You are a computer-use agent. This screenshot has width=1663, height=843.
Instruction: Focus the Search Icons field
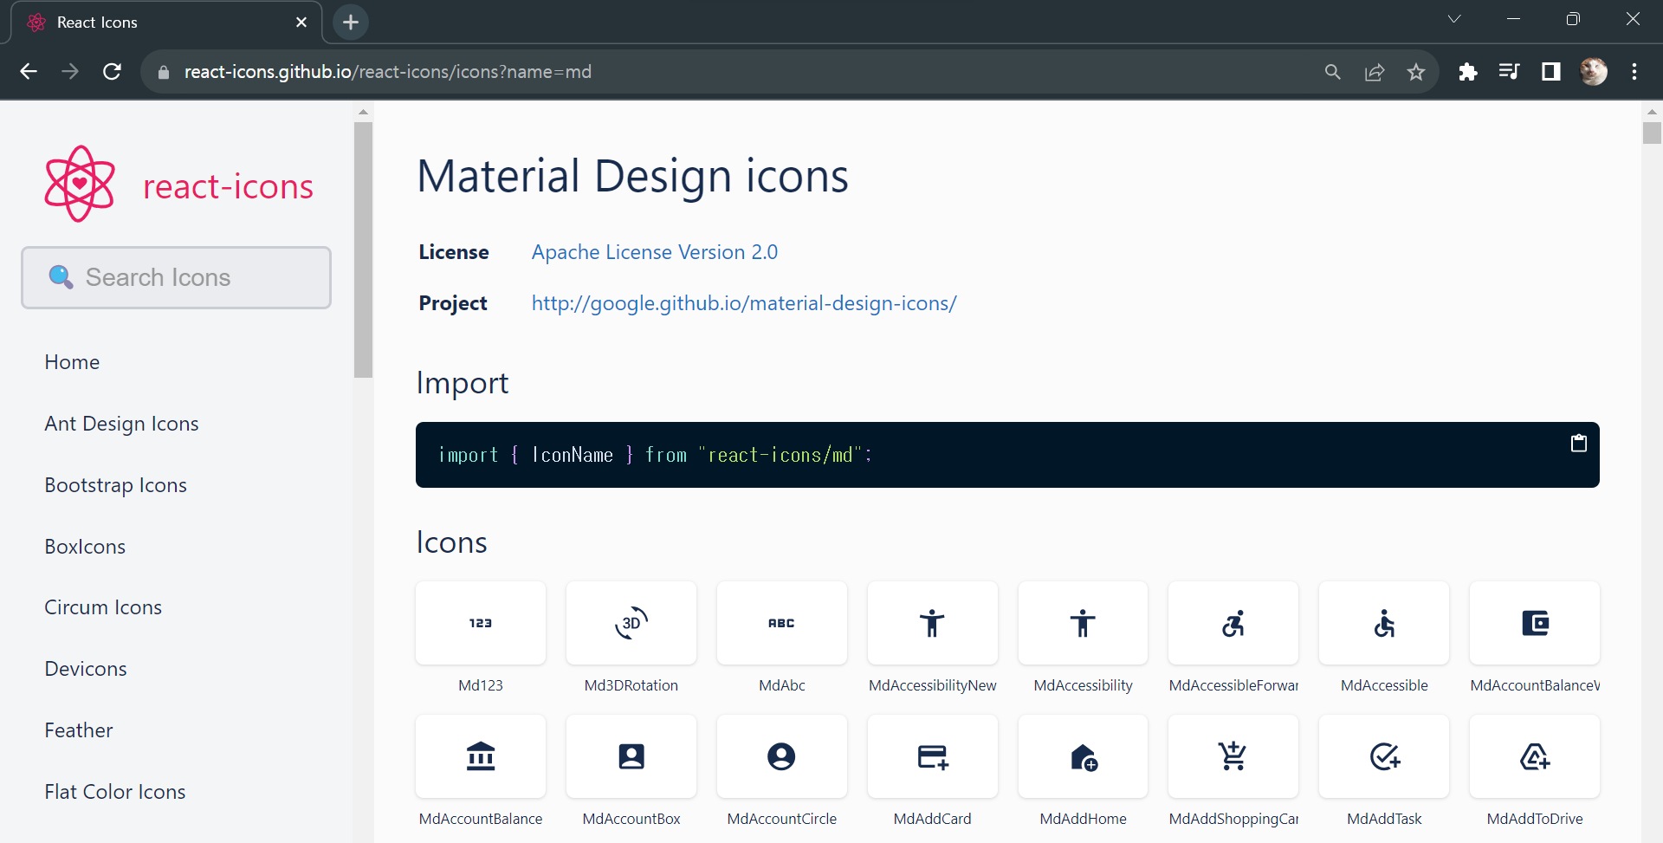coord(177,277)
